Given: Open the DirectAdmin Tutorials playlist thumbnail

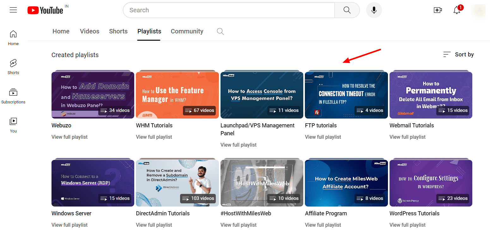Looking at the screenshot, I should (177, 183).
